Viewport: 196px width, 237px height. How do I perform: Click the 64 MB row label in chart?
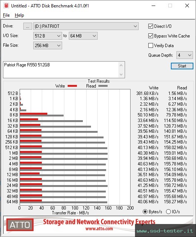(12, 202)
